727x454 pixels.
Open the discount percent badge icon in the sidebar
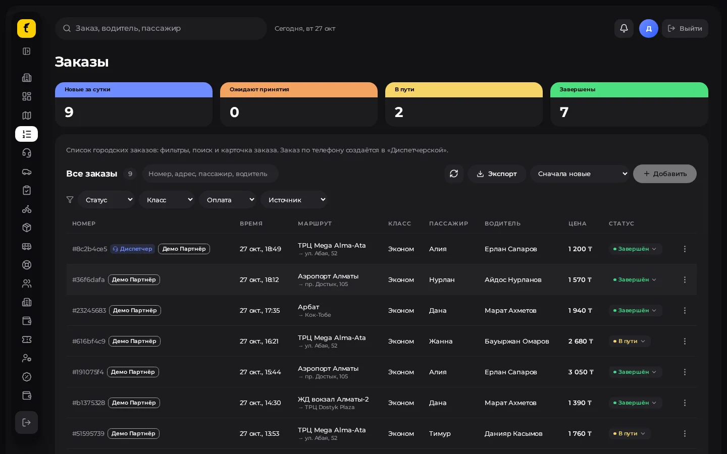27,377
